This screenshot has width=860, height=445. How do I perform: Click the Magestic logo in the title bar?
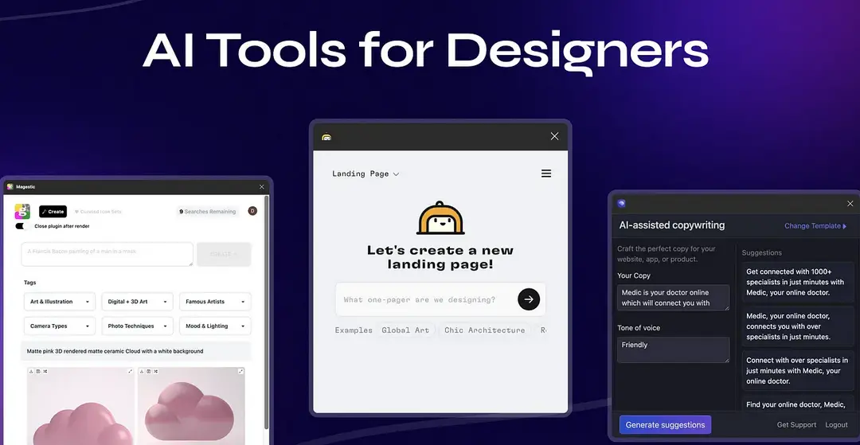10,187
